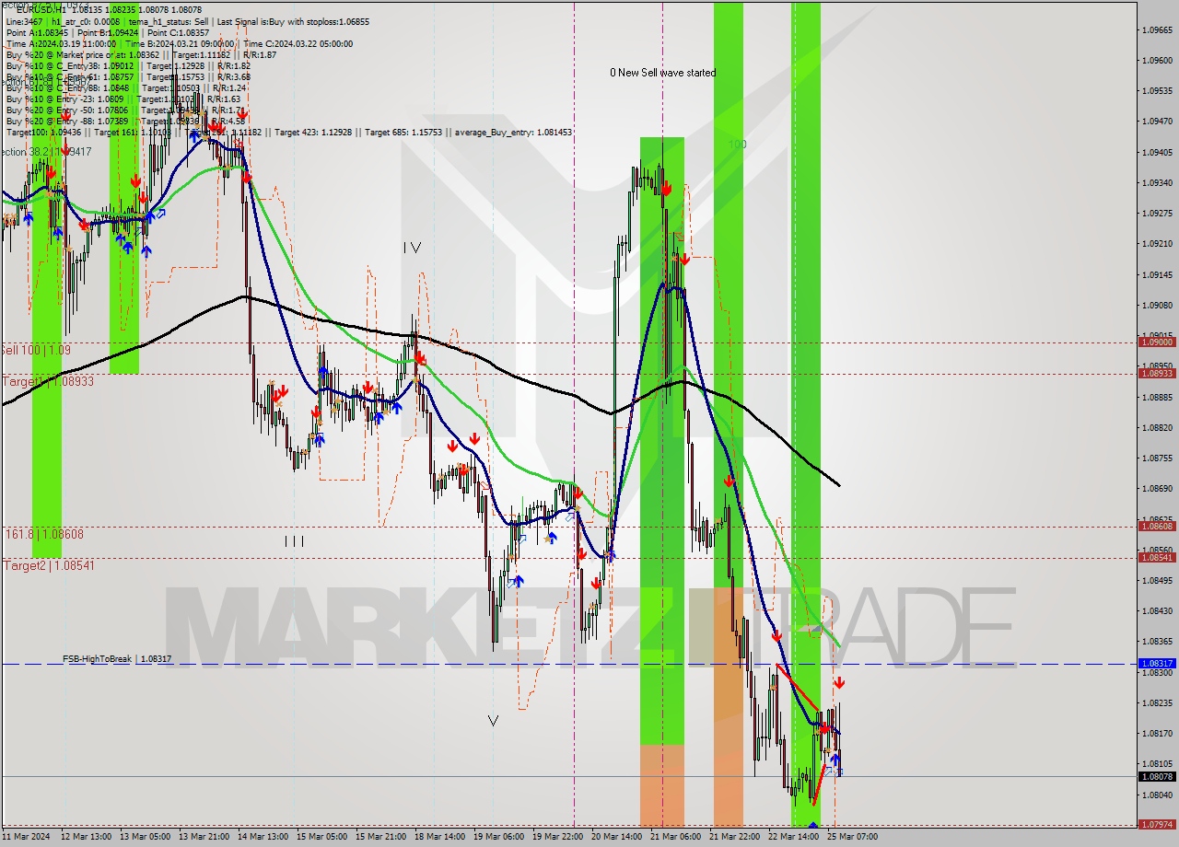Select the 'Target1 | 1.08933' label
The height and width of the screenshot is (847, 1179).
coord(48,381)
